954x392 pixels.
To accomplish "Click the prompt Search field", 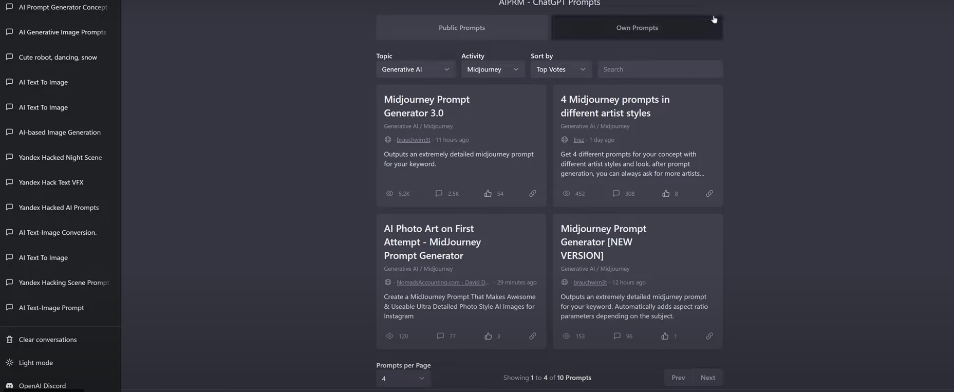I will click(660, 69).
